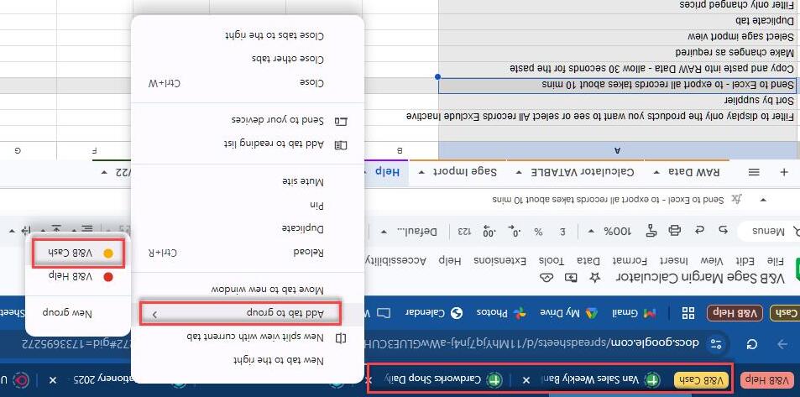This screenshot has width=800, height=397.
Task: Increase decimal places button
Action: point(489,231)
